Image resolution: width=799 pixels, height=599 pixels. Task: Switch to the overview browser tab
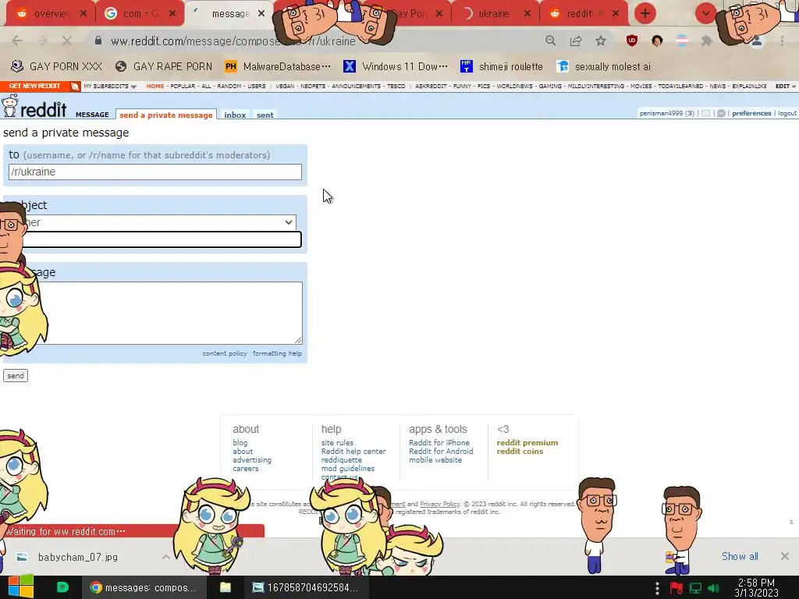pos(49,14)
